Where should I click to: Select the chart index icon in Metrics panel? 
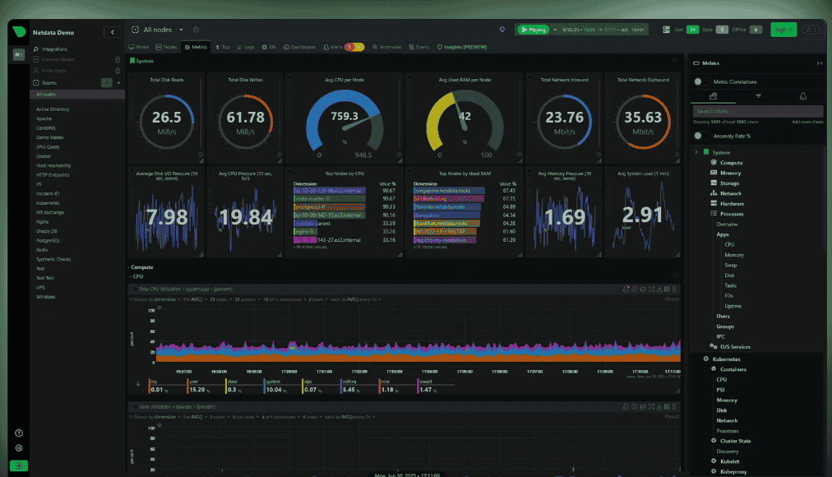tap(713, 96)
